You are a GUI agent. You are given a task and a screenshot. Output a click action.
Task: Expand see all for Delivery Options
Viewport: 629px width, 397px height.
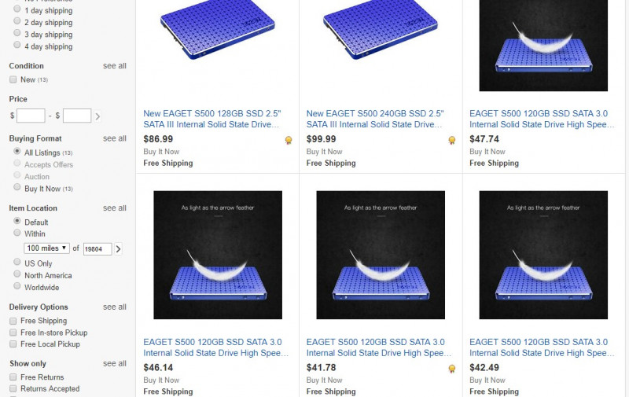click(x=114, y=307)
